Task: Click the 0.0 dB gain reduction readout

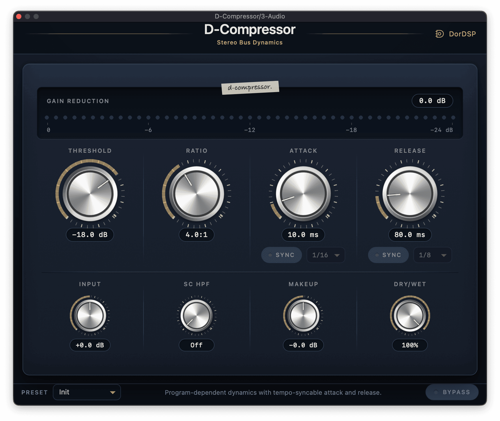Action: [x=432, y=101]
